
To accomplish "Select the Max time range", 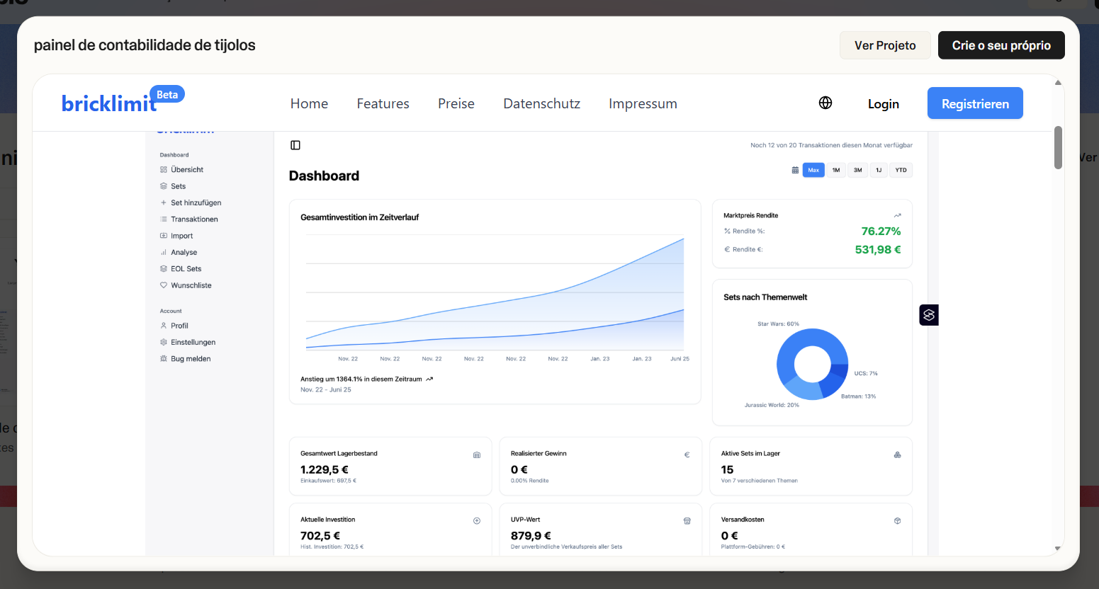I will click(813, 170).
